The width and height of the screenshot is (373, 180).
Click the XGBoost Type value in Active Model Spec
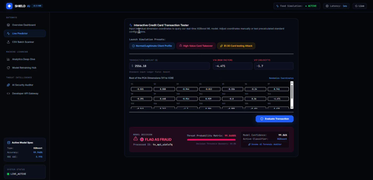pos(38,148)
